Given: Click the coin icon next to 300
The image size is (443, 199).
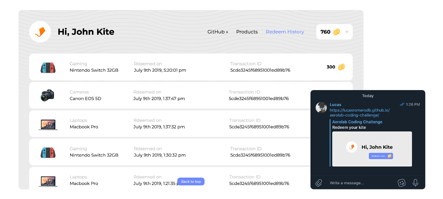Looking at the screenshot, I should 341,67.
